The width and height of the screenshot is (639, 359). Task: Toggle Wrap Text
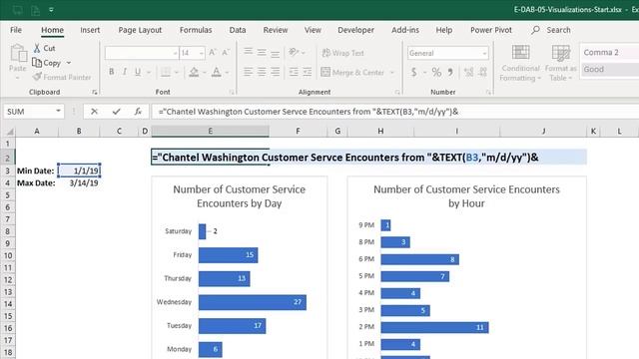coord(342,53)
